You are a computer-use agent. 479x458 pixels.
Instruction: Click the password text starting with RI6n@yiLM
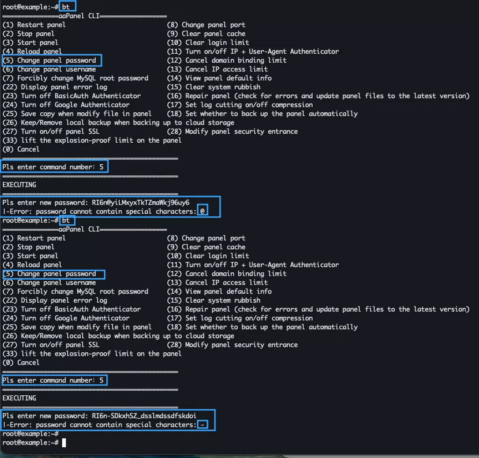pos(141,203)
